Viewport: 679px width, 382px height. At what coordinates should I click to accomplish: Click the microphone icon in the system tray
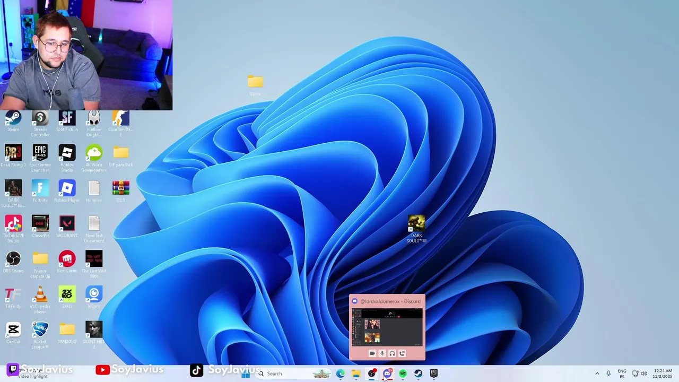(x=608, y=374)
